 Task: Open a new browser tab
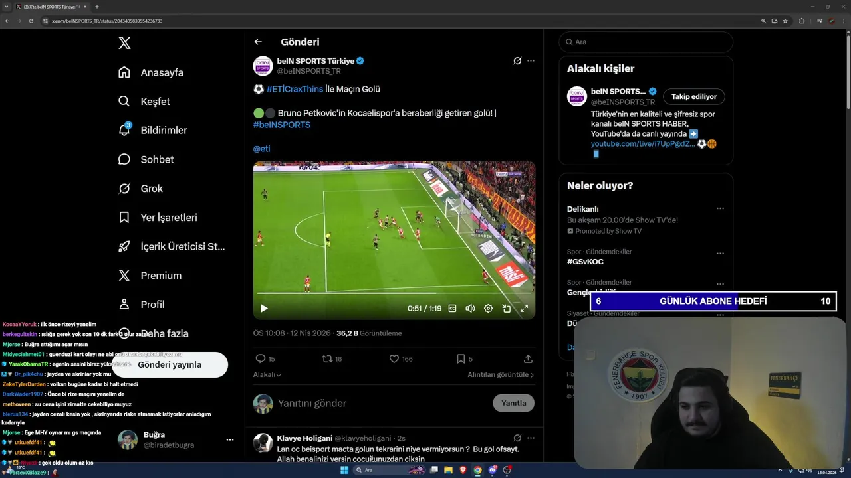(x=97, y=7)
